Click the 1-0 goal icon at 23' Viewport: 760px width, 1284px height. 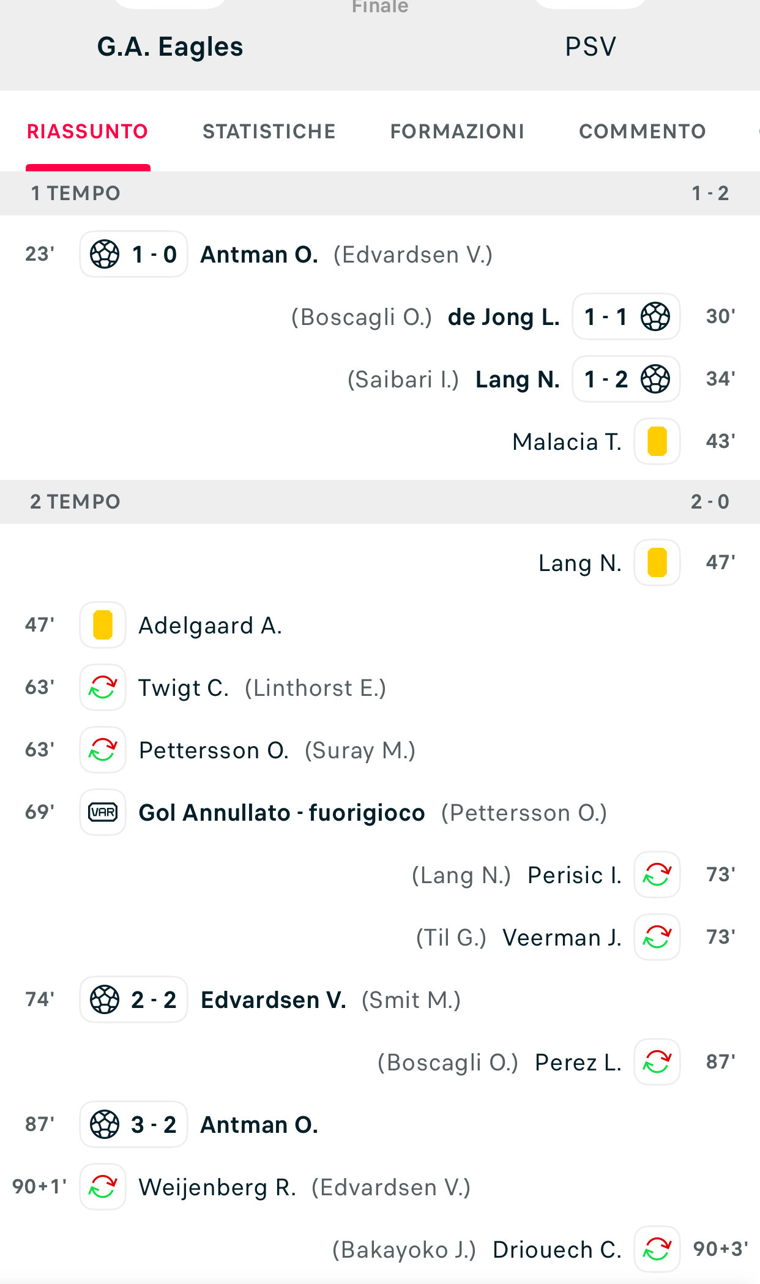(105, 254)
